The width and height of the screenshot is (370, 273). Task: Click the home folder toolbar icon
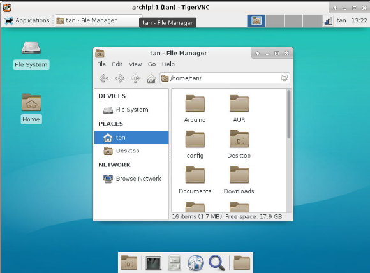(x=151, y=78)
